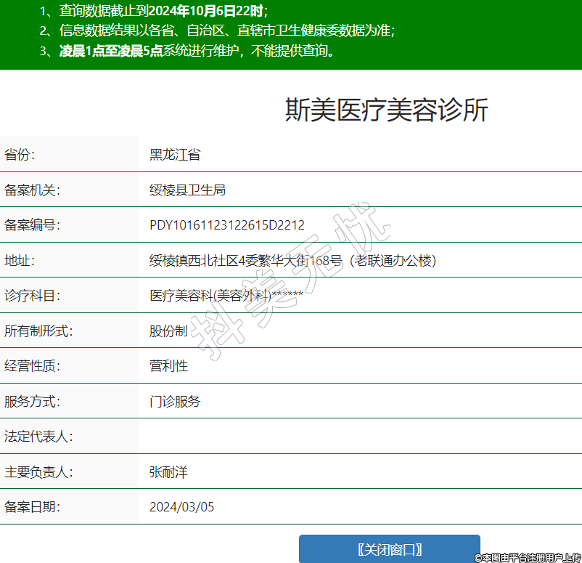Select the filing number PDY10161123122615D2212

point(226,225)
